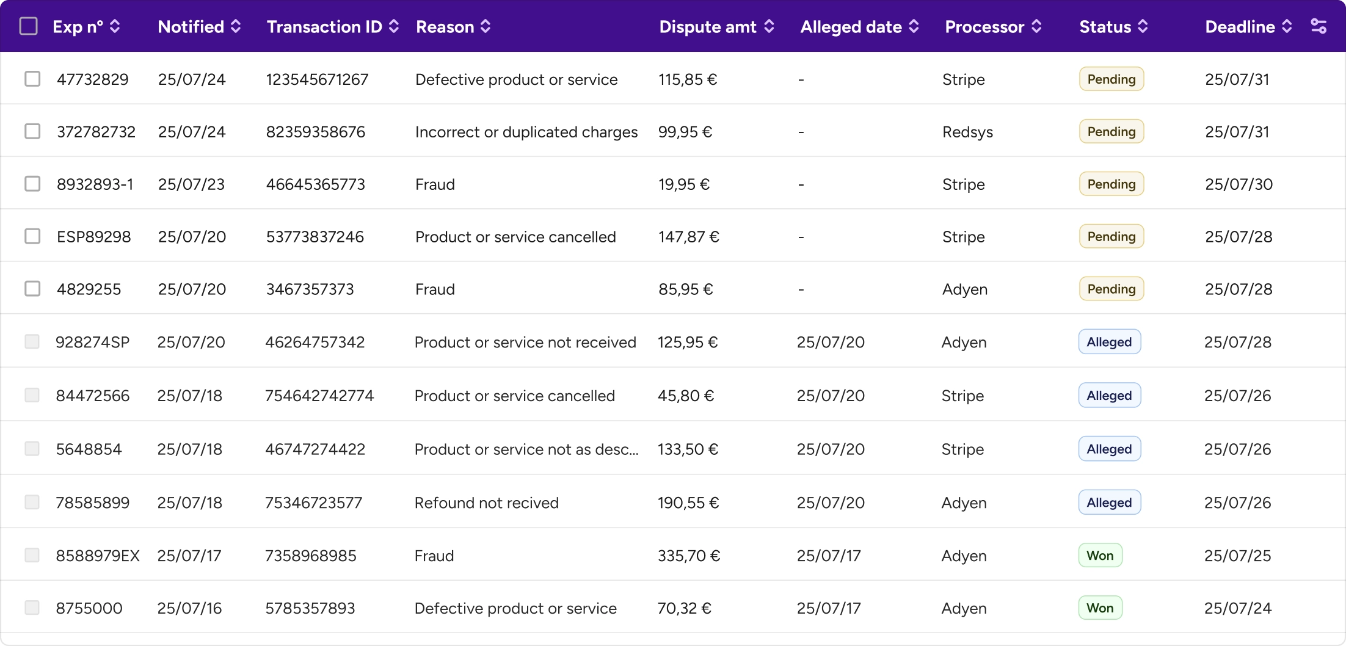Expand the Exp n° header chevron
Image resolution: width=1346 pixels, height=646 pixels.
(114, 26)
